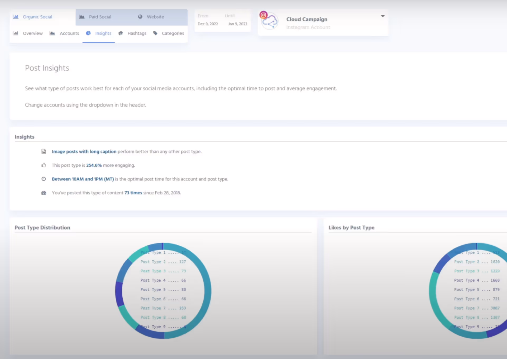Click the clock icon beside optimal time
Image resolution: width=507 pixels, height=359 pixels.
point(44,179)
